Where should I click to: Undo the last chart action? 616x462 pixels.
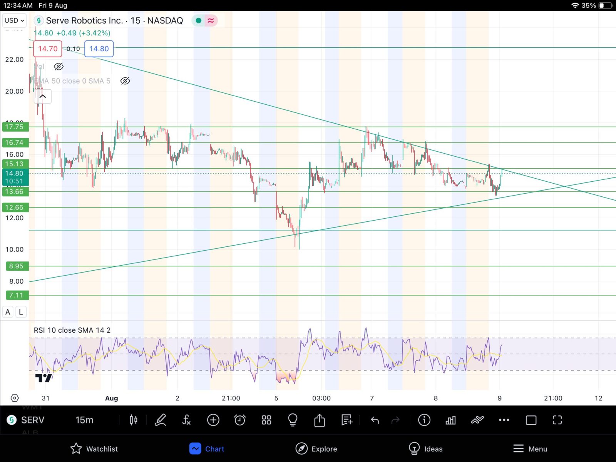point(375,420)
